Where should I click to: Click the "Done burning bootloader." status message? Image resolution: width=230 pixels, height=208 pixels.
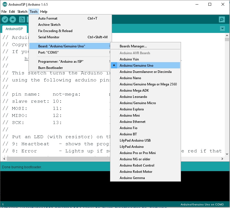[22, 167]
